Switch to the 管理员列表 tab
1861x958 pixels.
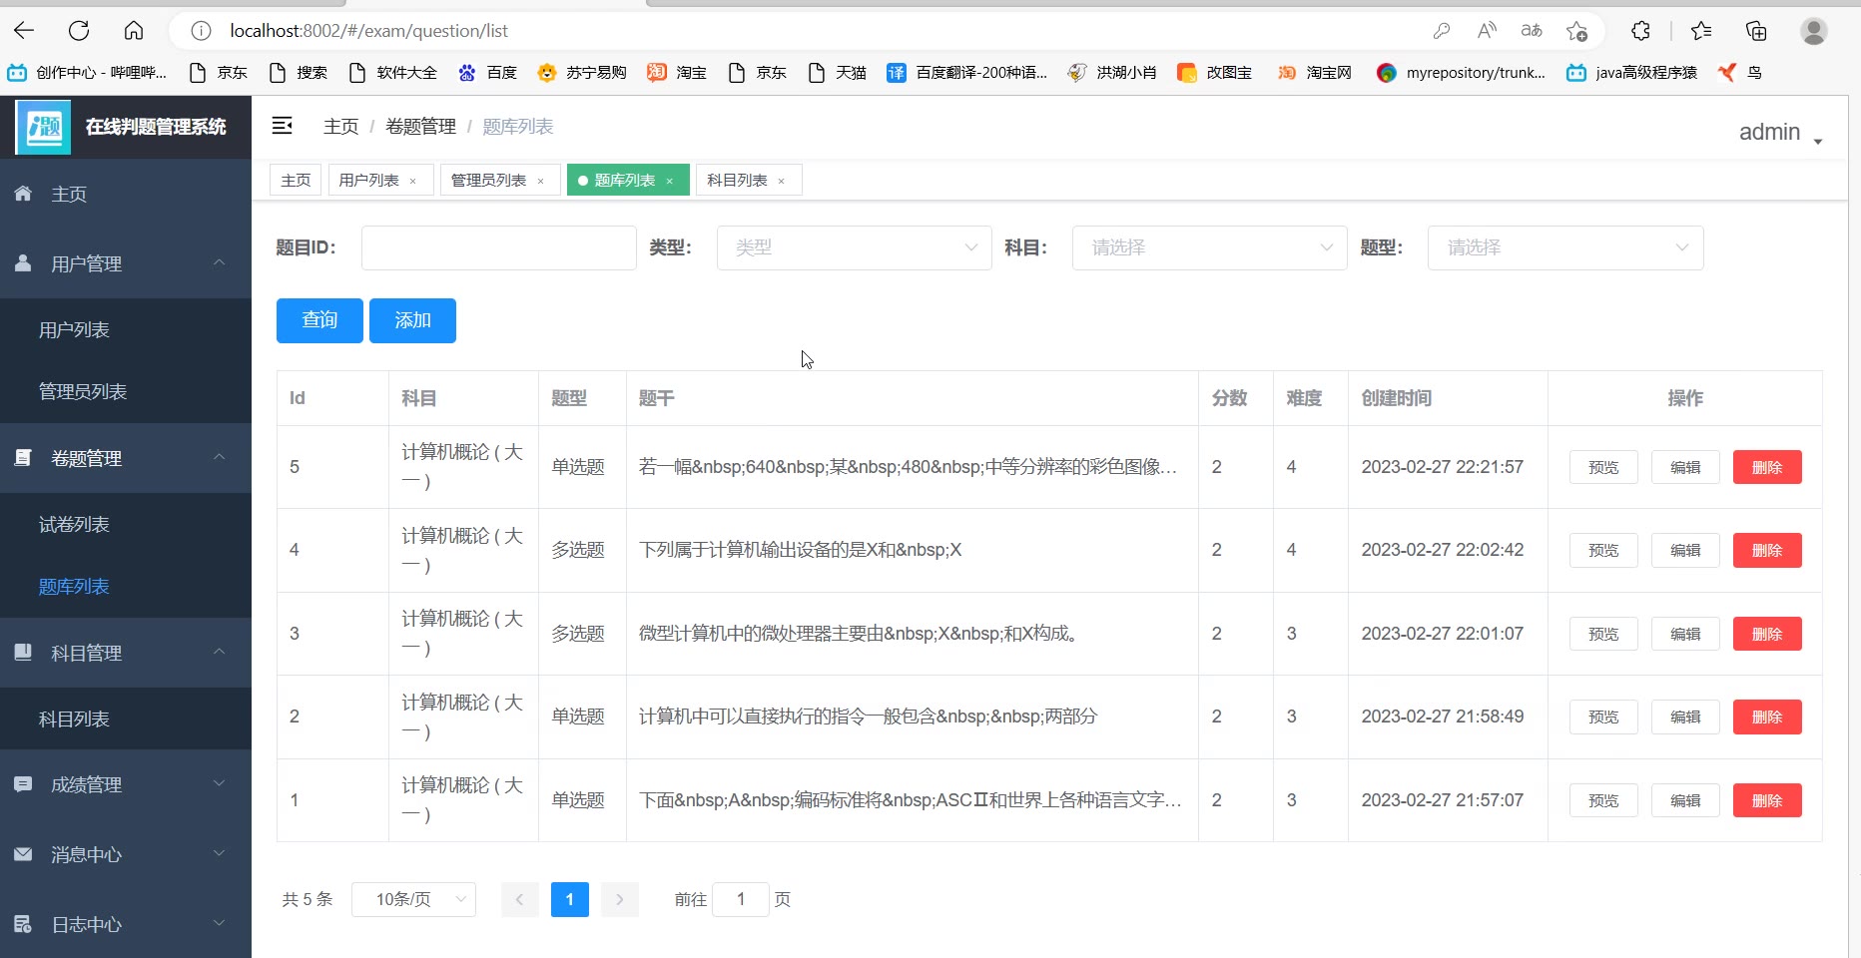coord(488,181)
